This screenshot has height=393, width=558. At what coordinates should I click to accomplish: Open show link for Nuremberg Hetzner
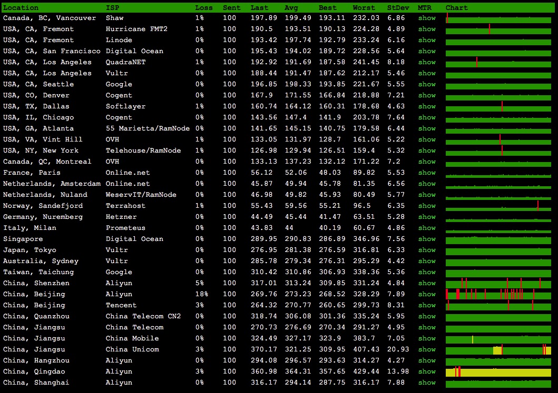[x=427, y=216]
